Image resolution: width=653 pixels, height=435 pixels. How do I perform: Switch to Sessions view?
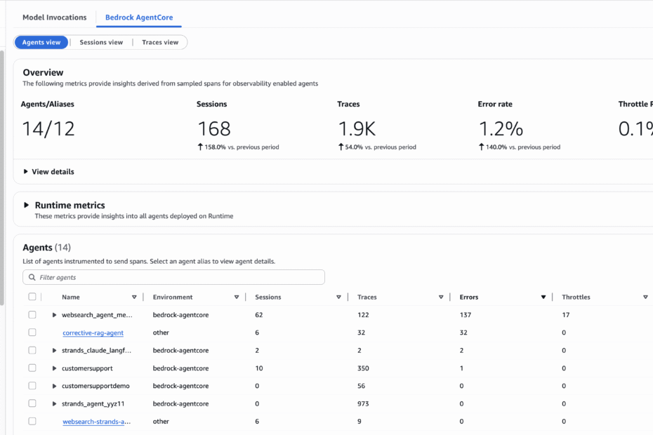[x=101, y=42]
